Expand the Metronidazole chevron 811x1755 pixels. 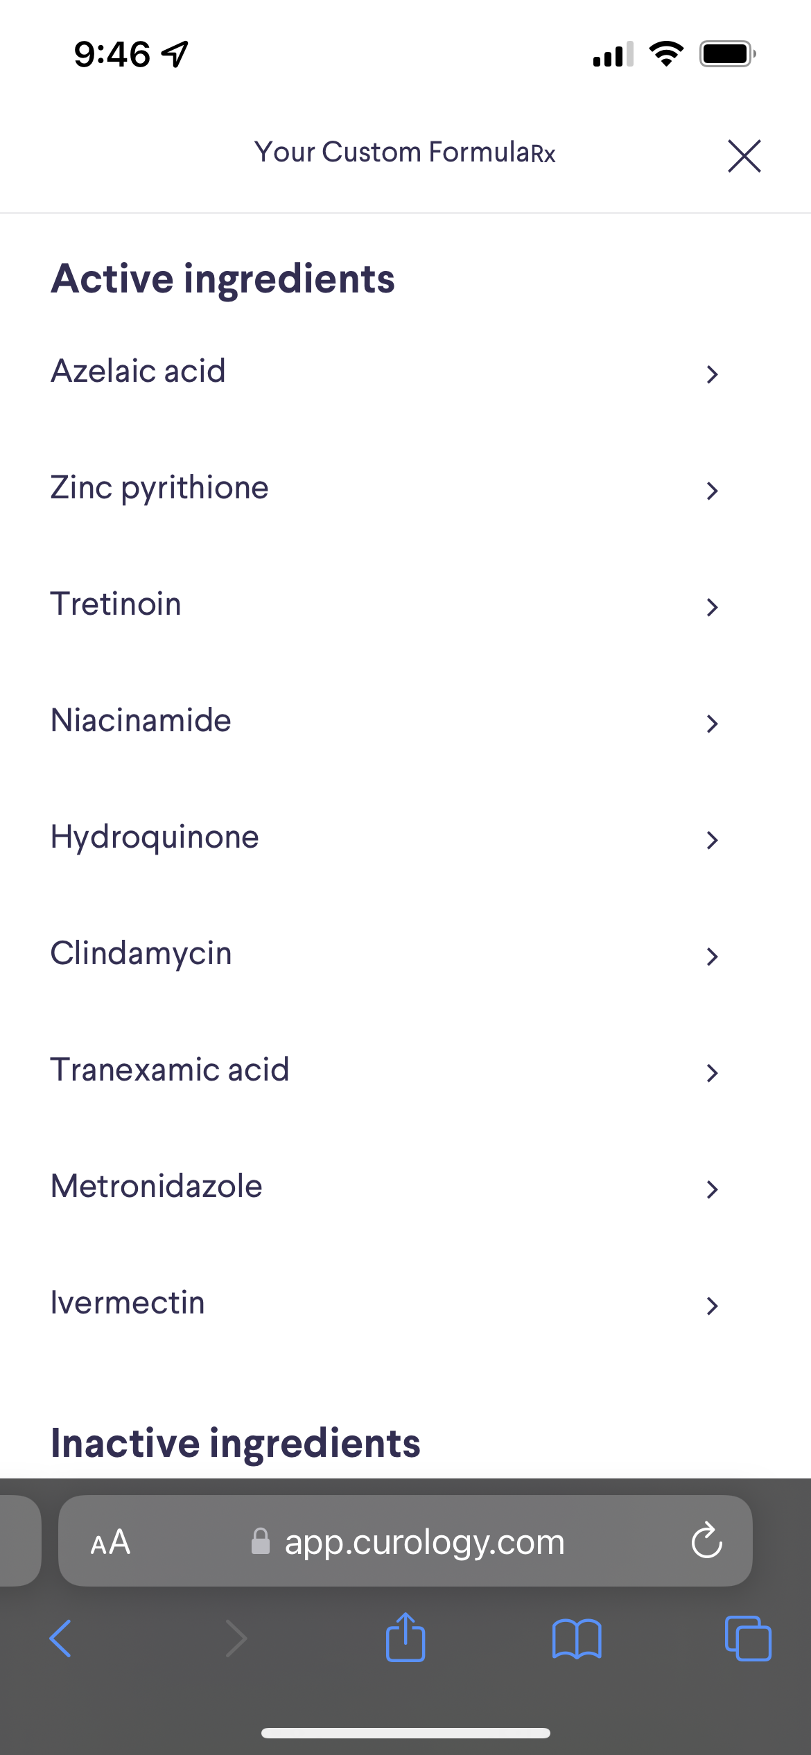click(712, 1189)
